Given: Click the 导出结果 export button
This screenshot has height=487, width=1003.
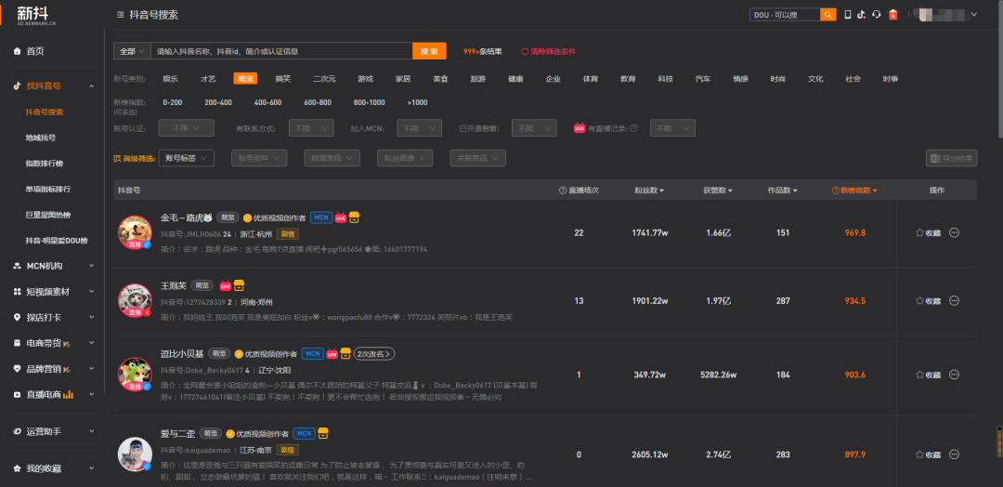Looking at the screenshot, I should coord(951,158).
